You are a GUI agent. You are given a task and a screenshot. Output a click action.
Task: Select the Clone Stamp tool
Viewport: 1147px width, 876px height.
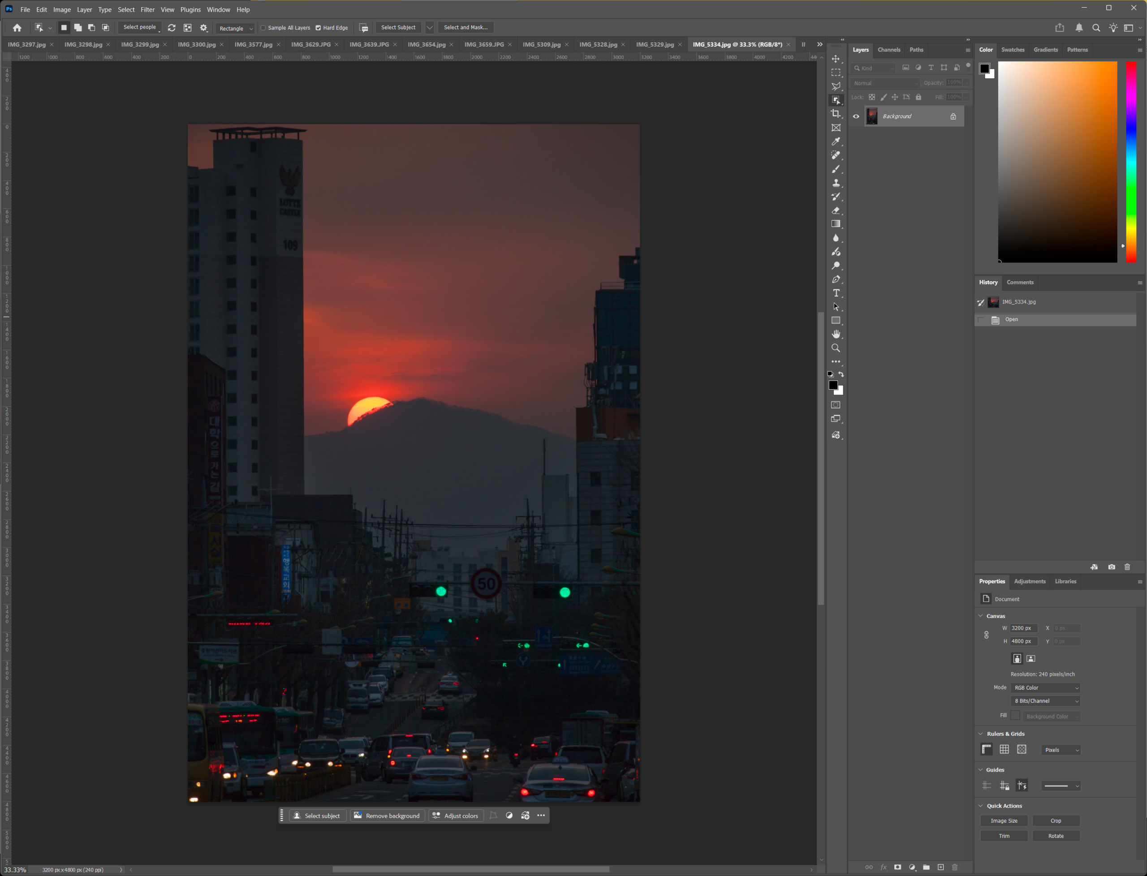(836, 183)
